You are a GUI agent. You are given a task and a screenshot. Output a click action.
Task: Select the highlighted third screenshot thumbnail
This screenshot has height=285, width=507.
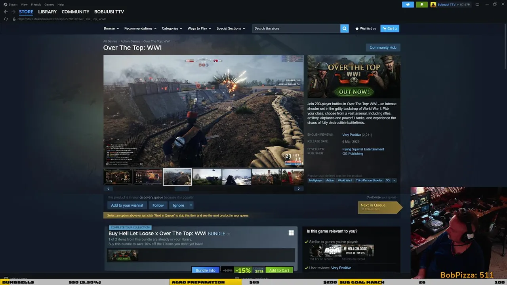pos(177,177)
